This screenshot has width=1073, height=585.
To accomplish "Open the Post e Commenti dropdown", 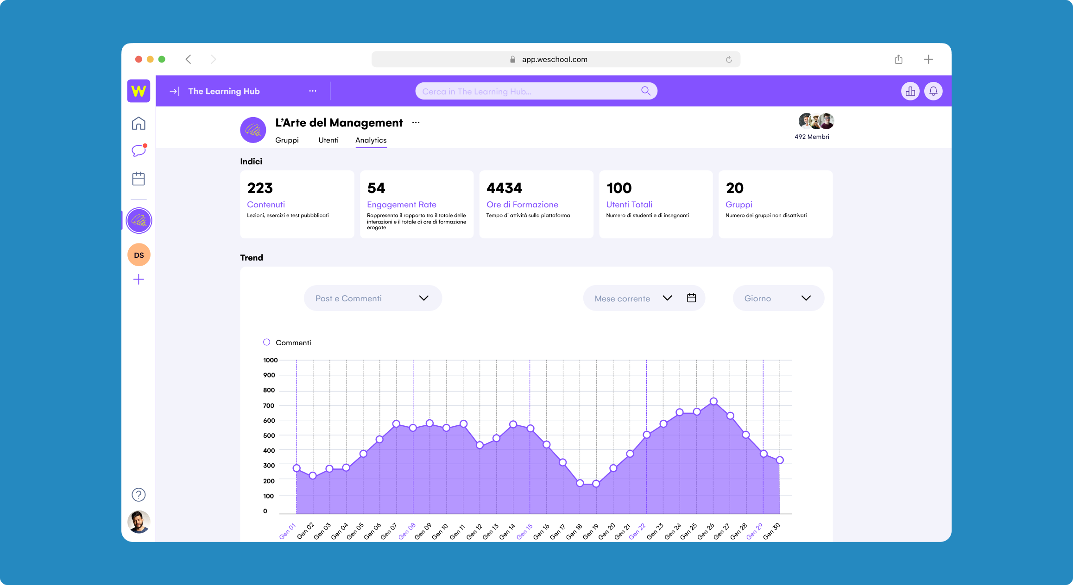I will click(x=373, y=298).
